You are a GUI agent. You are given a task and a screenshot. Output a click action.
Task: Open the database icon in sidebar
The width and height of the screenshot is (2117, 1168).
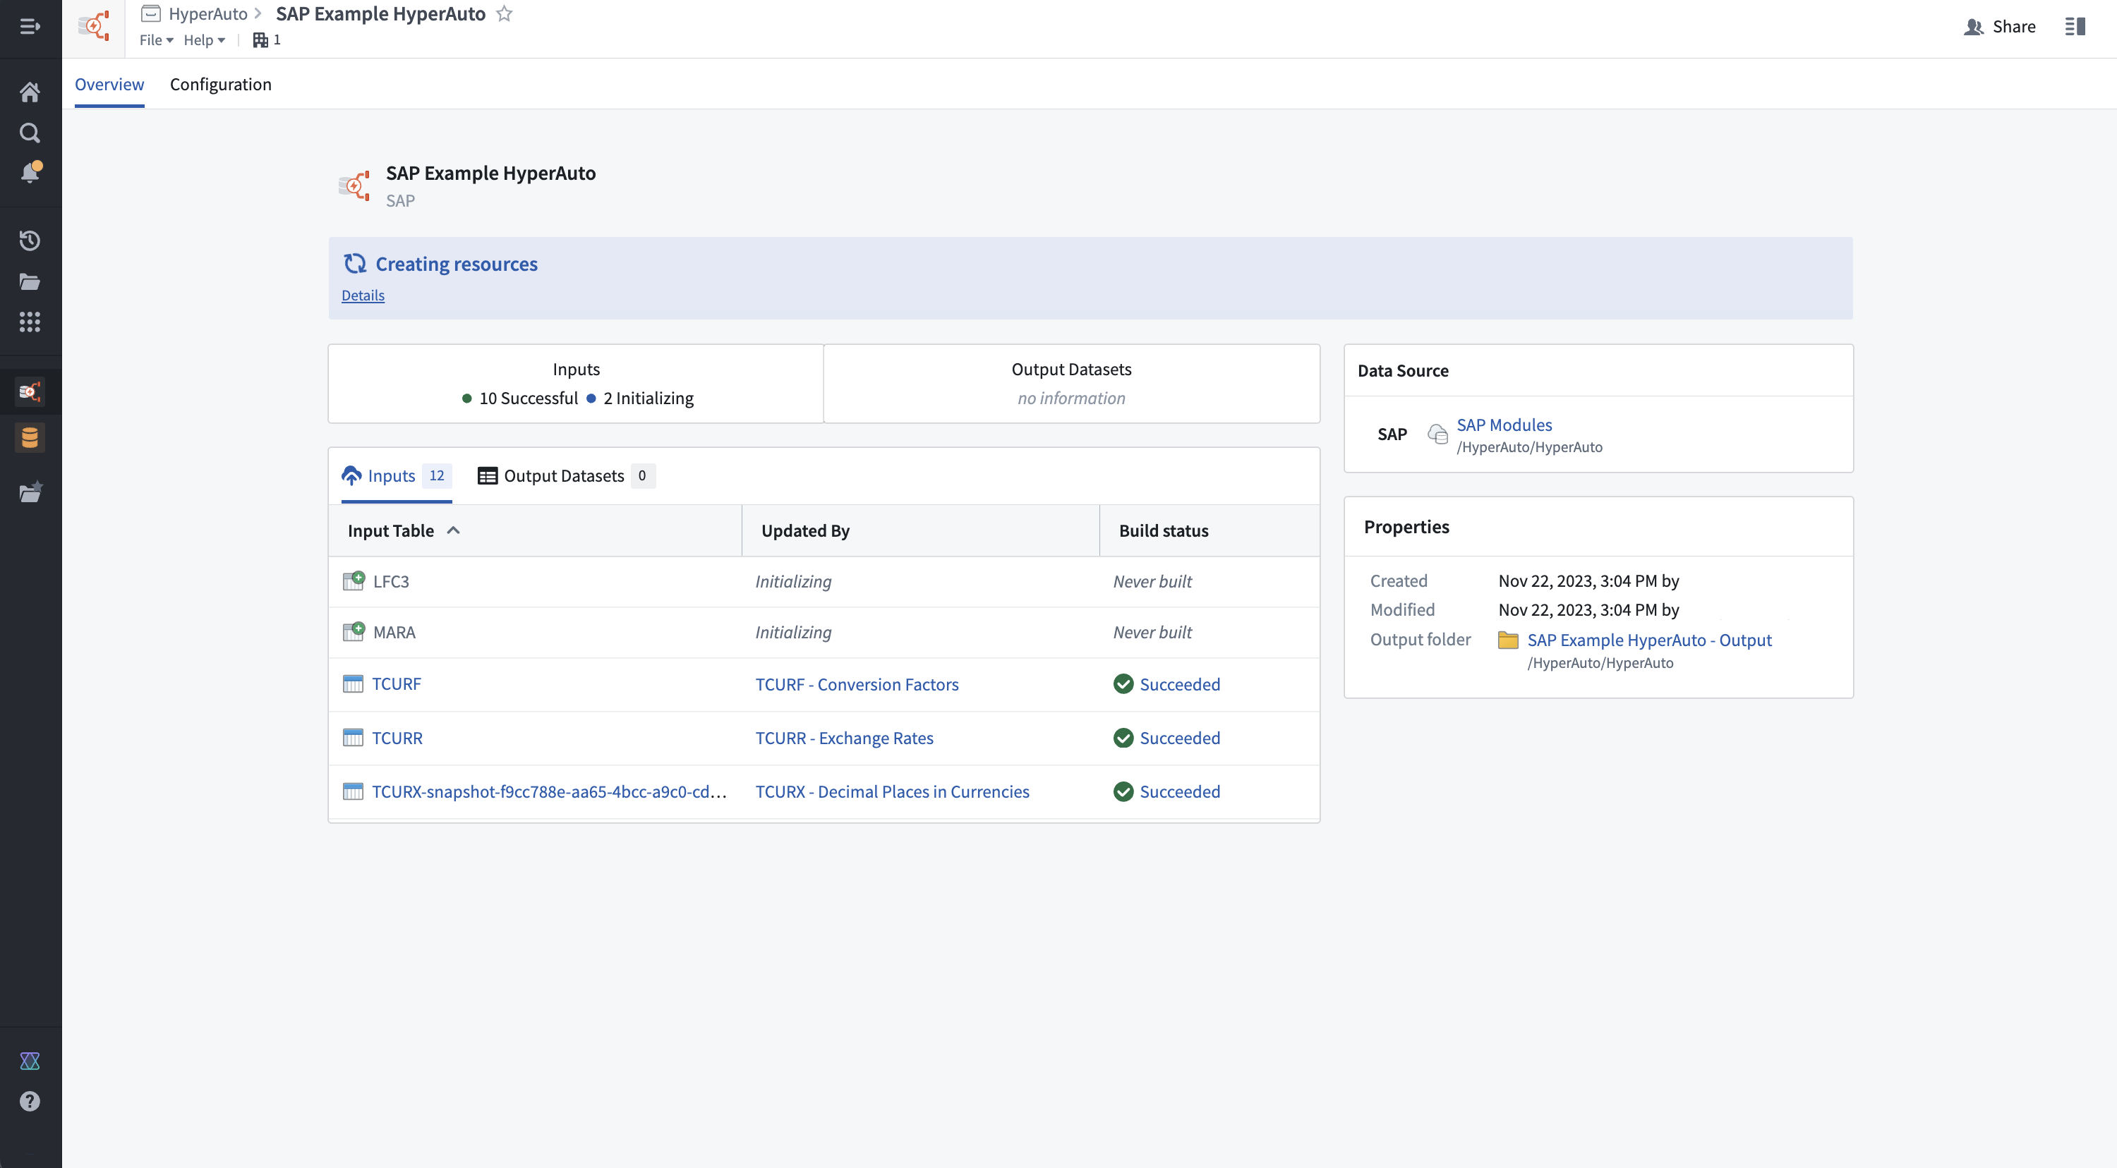click(30, 438)
